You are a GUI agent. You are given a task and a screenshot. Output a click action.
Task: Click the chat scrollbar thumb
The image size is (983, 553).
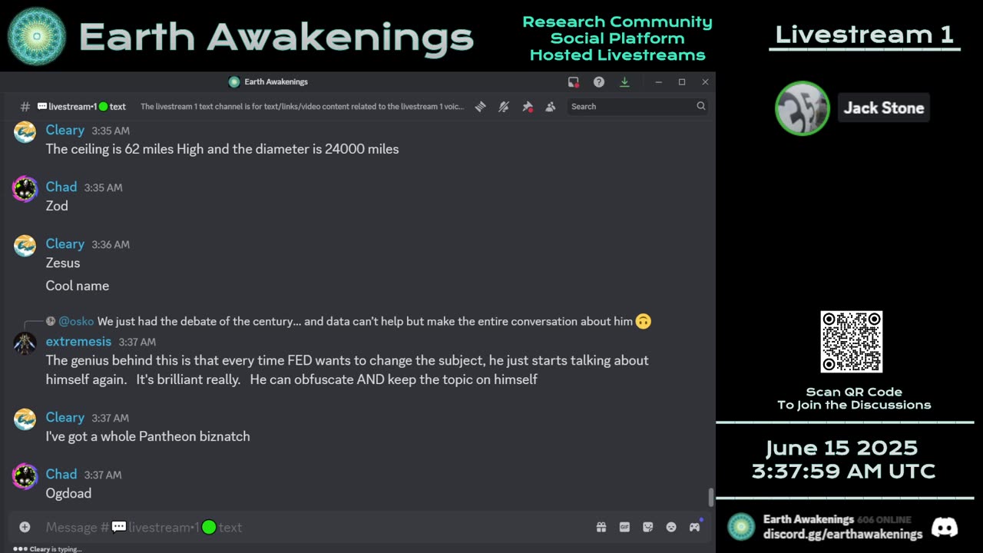(710, 497)
